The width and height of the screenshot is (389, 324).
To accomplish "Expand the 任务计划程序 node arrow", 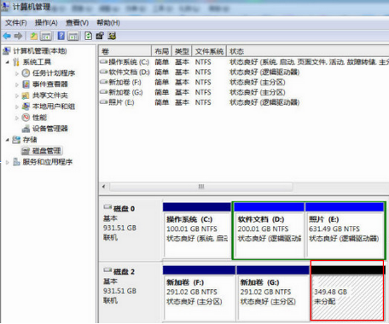I will coord(16,73).
